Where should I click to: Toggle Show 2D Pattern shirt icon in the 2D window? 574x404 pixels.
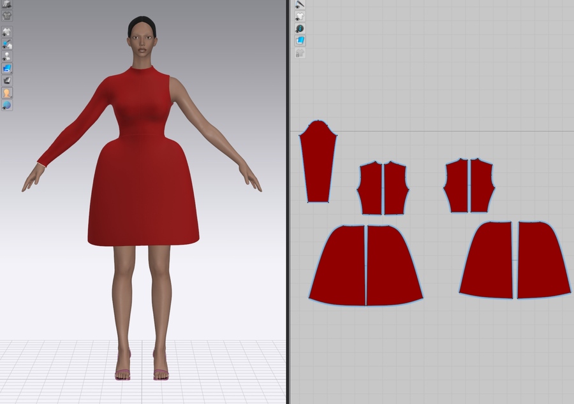coord(300,17)
